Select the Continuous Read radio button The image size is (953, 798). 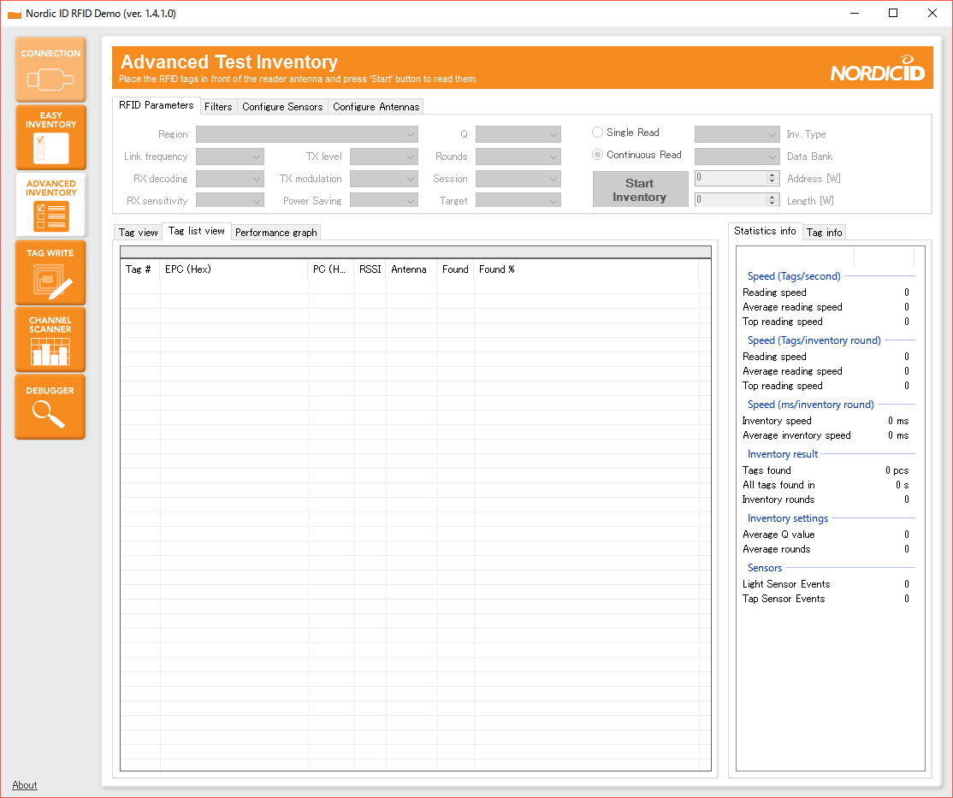(x=598, y=155)
